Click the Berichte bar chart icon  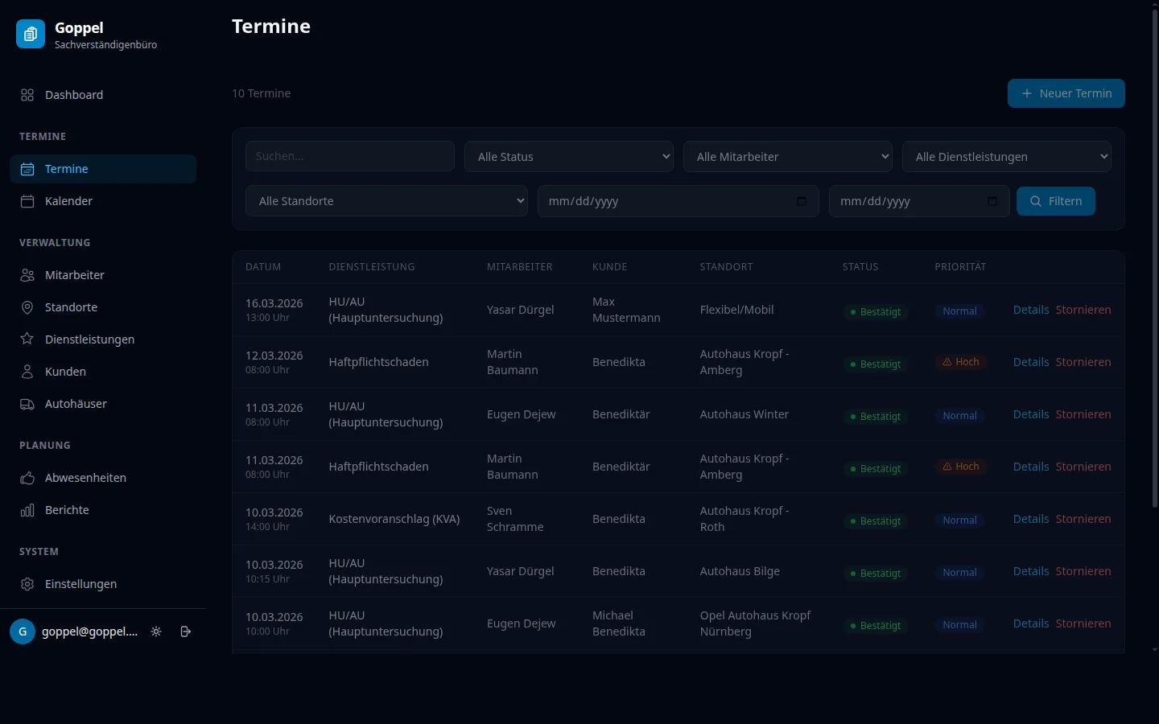27,510
